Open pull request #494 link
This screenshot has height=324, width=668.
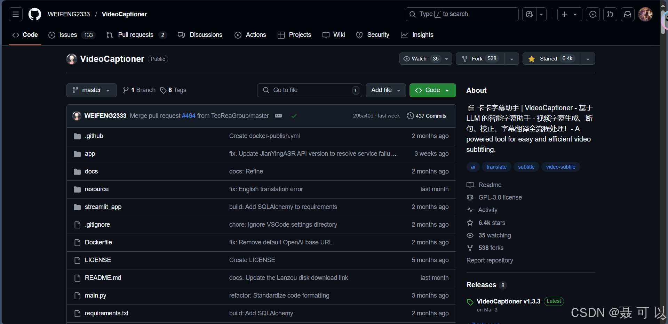(x=189, y=116)
